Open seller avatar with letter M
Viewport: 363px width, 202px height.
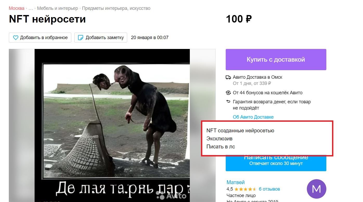click(x=316, y=189)
